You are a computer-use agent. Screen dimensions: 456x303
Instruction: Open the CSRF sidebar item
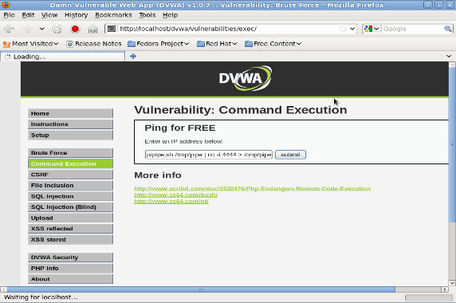70,175
